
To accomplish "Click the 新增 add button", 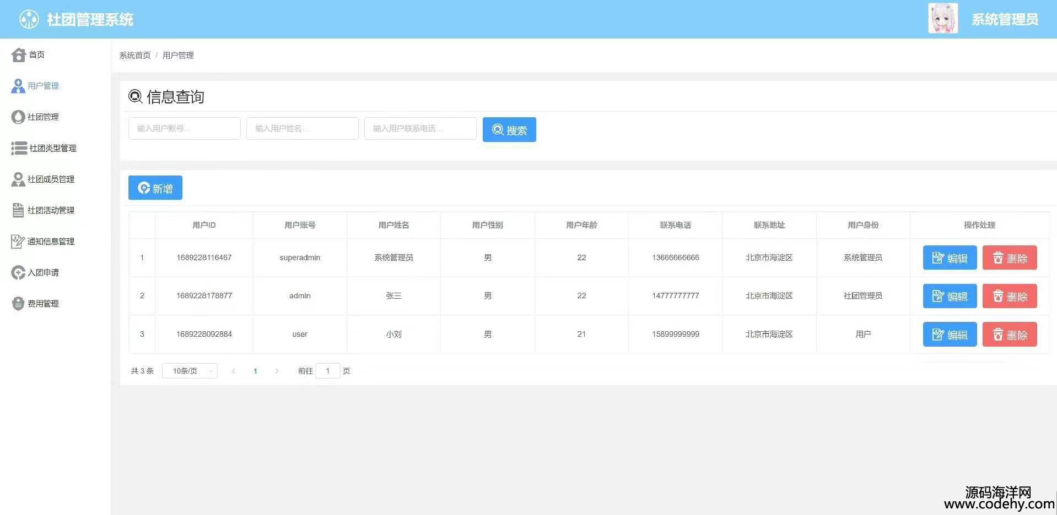I will click(155, 188).
